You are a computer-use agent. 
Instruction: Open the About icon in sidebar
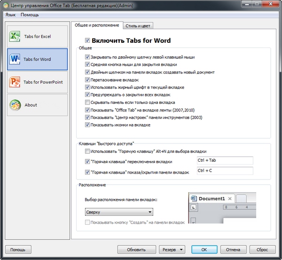15,105
